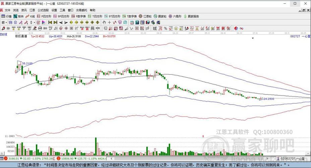Click the red pencil drawing icon

point(3,29)
